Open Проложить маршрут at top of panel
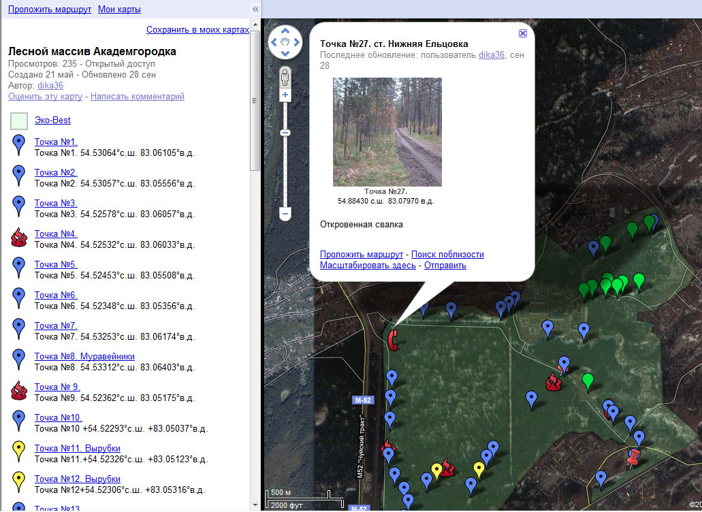 click(x=50, y=10)
